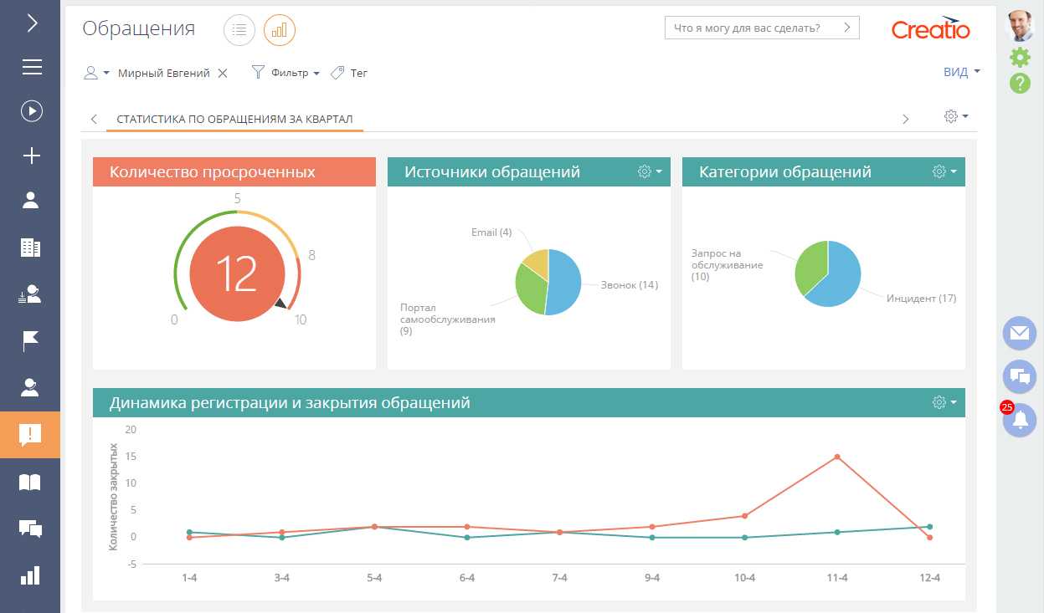Remove the Мирный Евгений owner filter
Viewport: 1044px width, 613px height.
[x=223, y=74]
